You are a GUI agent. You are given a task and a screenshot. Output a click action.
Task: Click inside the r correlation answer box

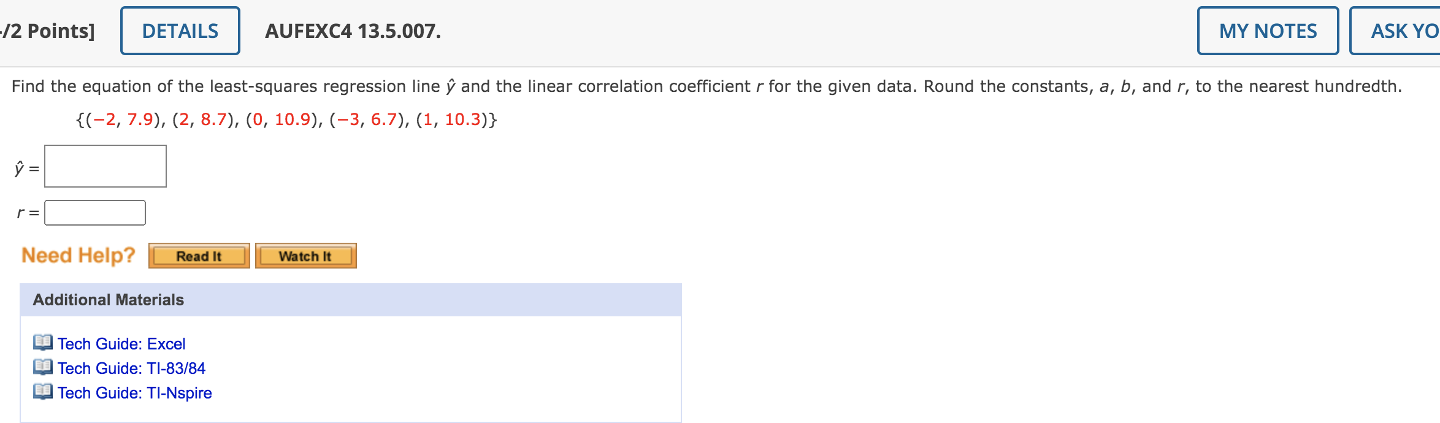pos(94,213)
